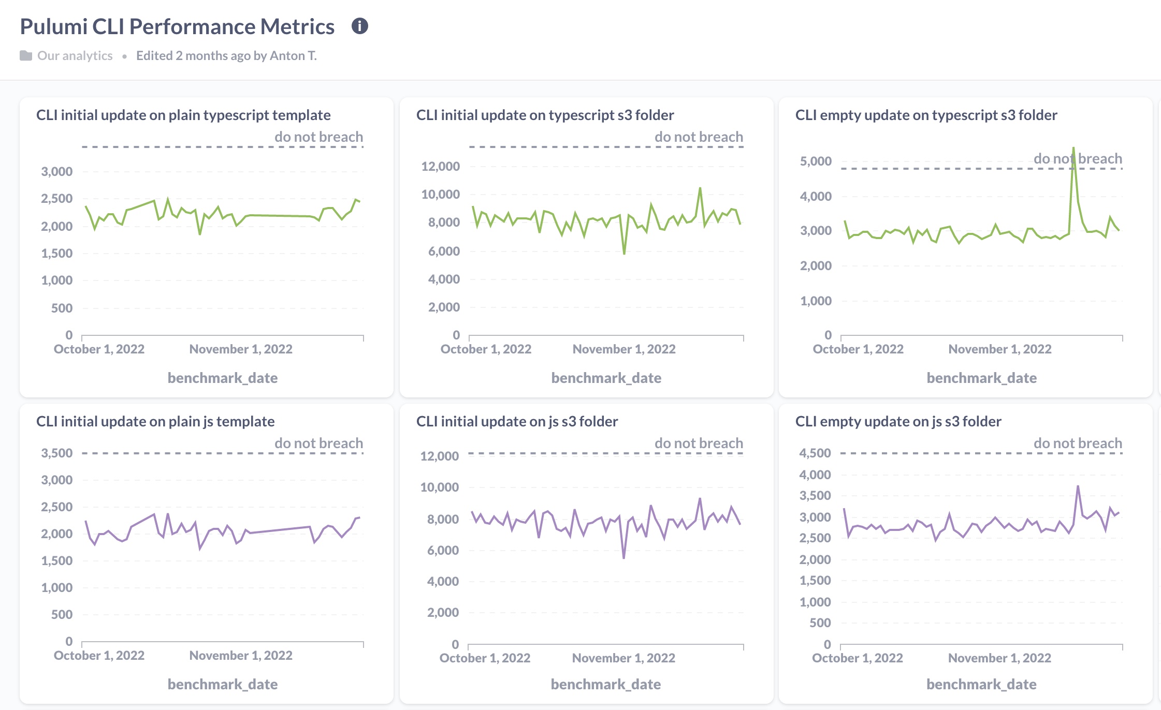Image resolution: width=1161 pixels, height=710 pixels.
Task: Click do not breach label on typescript s3 initial chart
Action: point(699,137)
